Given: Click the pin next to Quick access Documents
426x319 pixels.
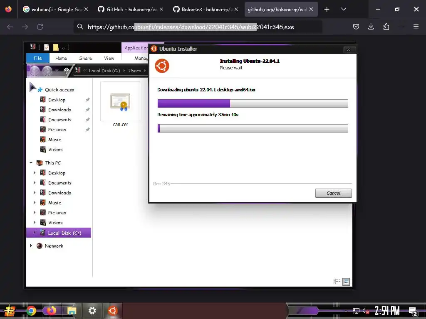Looking at the screenshot, I should 87,120.
